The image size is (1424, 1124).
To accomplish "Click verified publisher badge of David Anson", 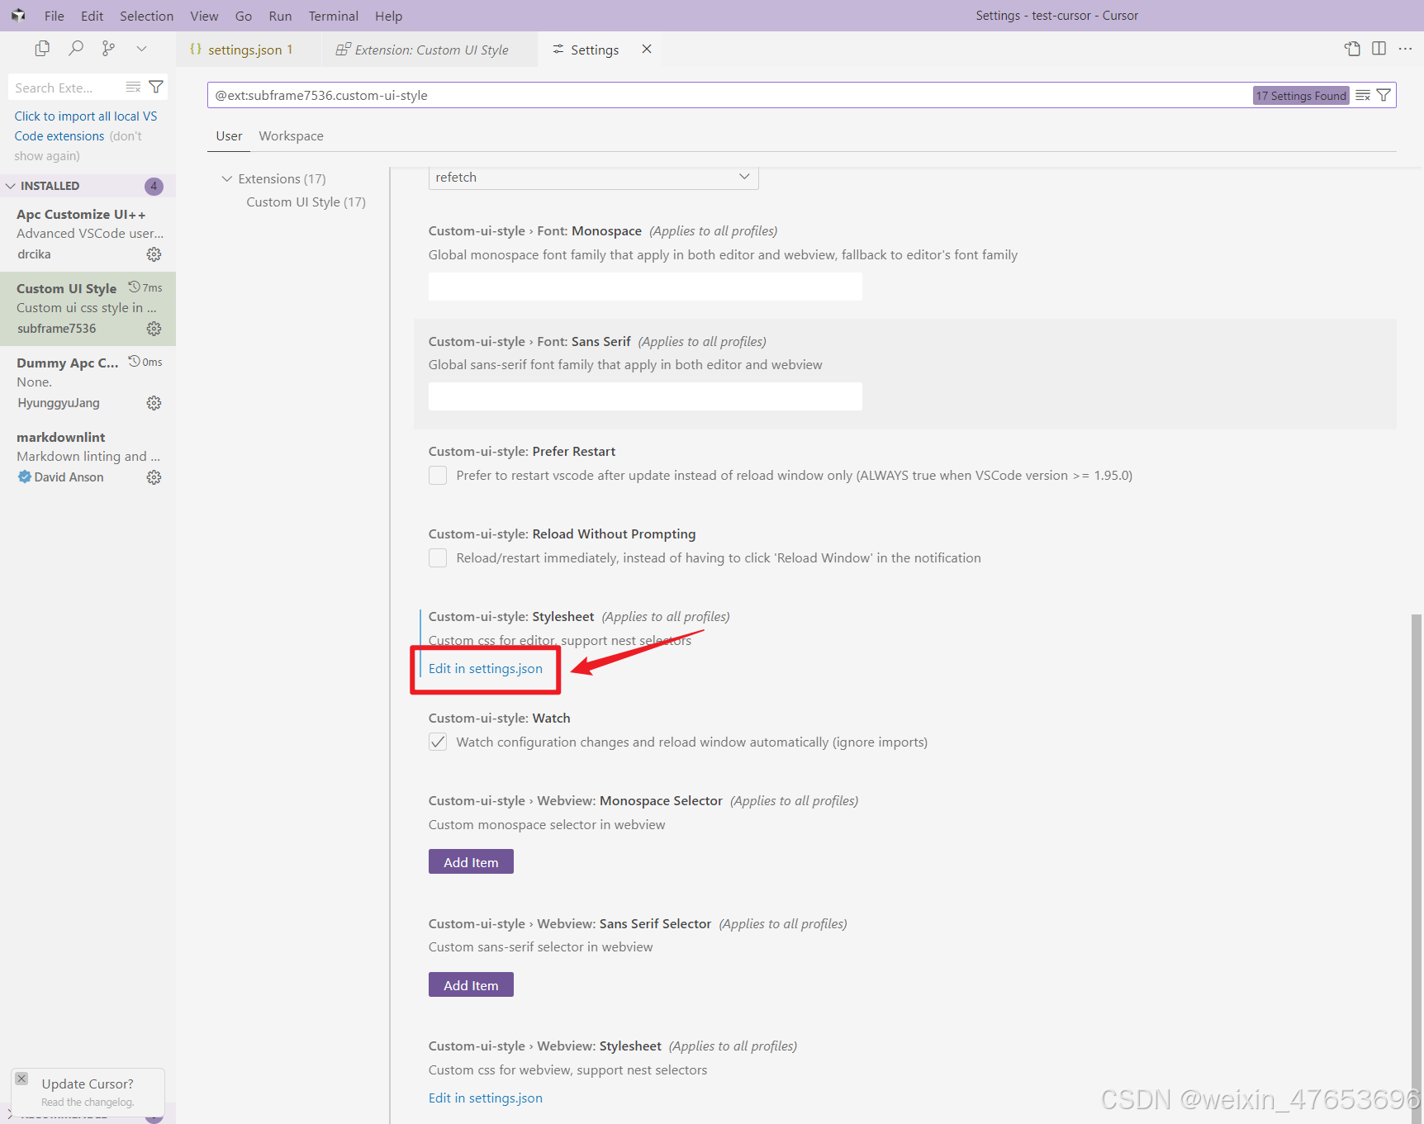I will [x=25, y=477].
